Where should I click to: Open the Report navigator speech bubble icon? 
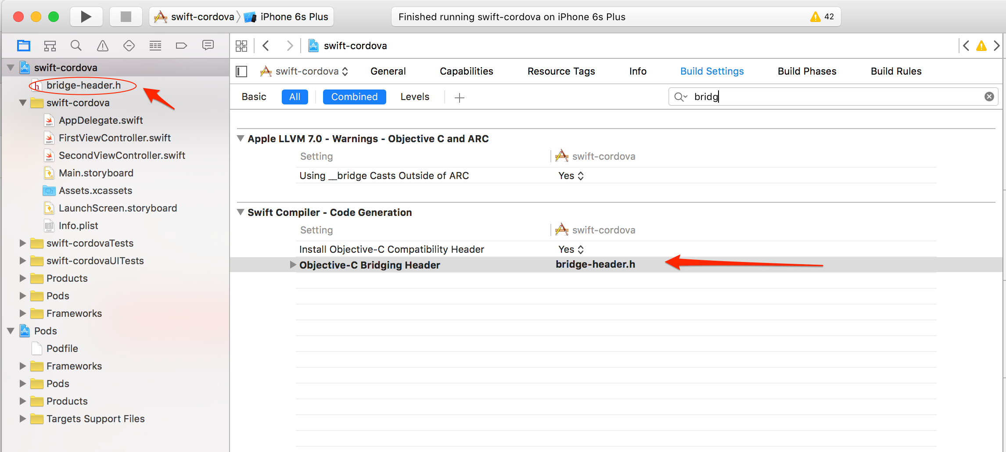click(x=208, y=45)
